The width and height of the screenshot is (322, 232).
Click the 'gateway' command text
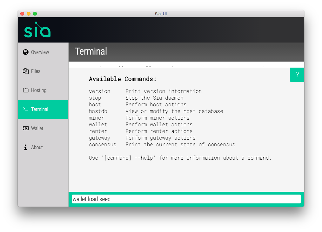[100, 138]
